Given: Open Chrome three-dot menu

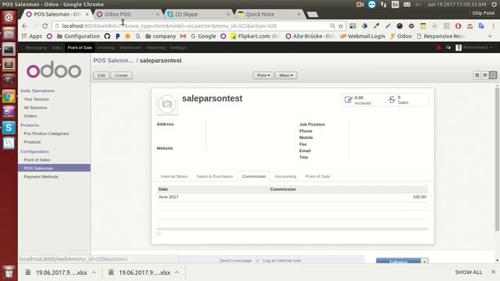Looking at the screenshot, I should click(493, 26).
